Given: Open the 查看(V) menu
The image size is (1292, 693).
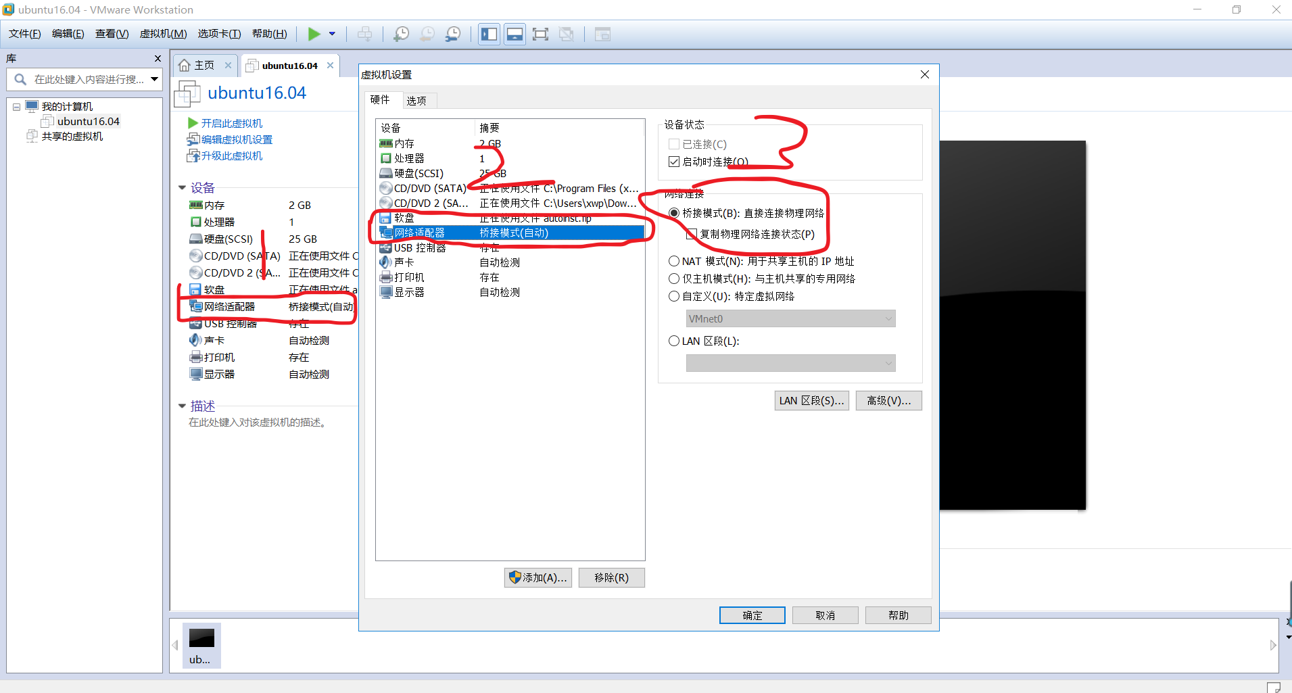Looking at the screenshot, I should pyautogui.click(x=112, y=34).
